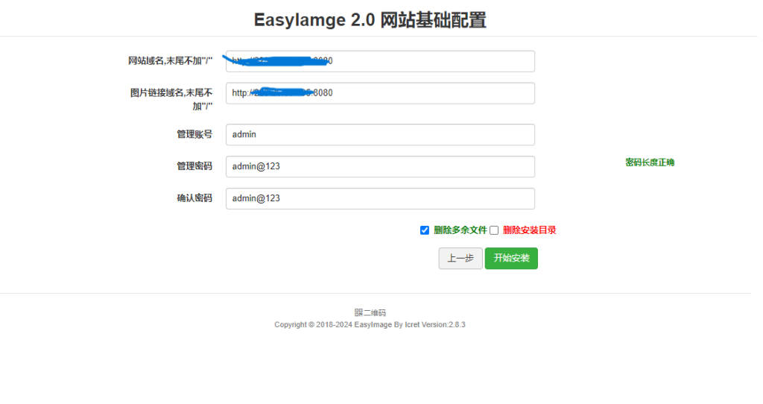The image size is (763, 404).
Task: Click the 管理账号 label
Action: coord(194,134)
